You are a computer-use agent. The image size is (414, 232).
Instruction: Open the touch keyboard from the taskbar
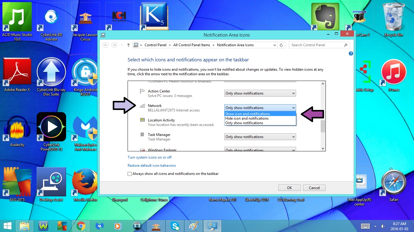(x=365, y=226)
